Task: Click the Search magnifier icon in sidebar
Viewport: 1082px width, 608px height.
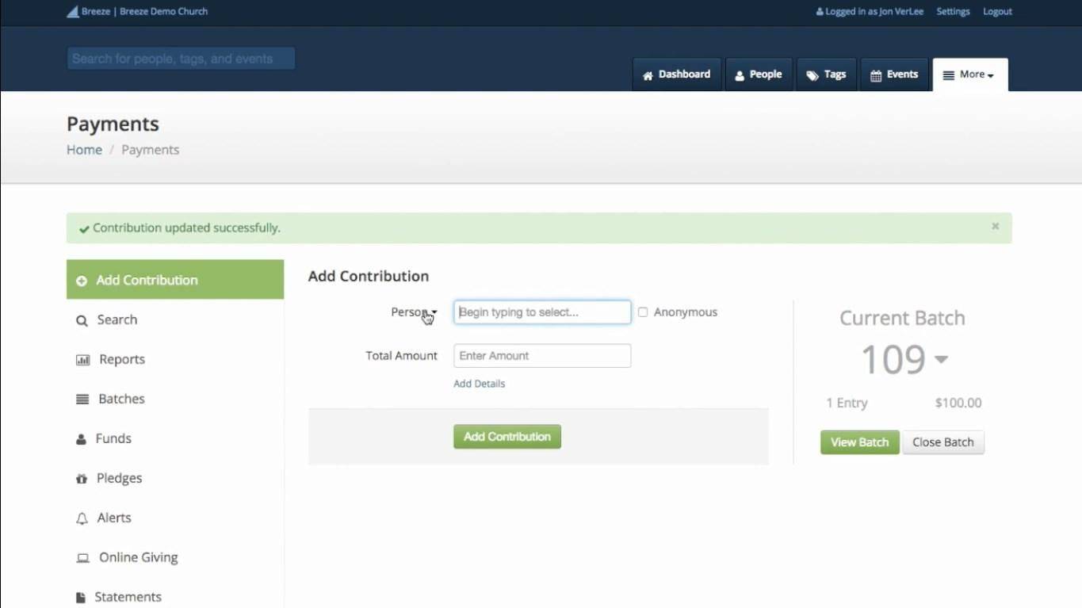Action: pyautogui.click(x=82, y=320)
